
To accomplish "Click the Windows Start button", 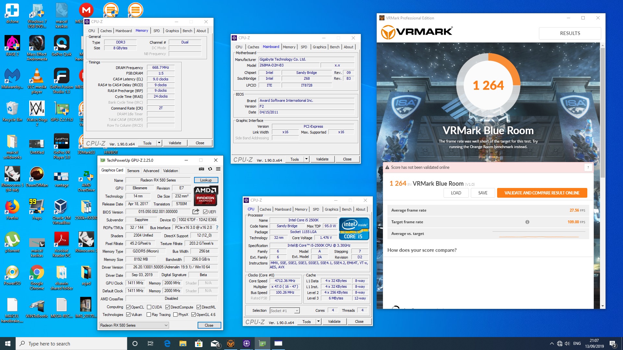I will (8, 344).
